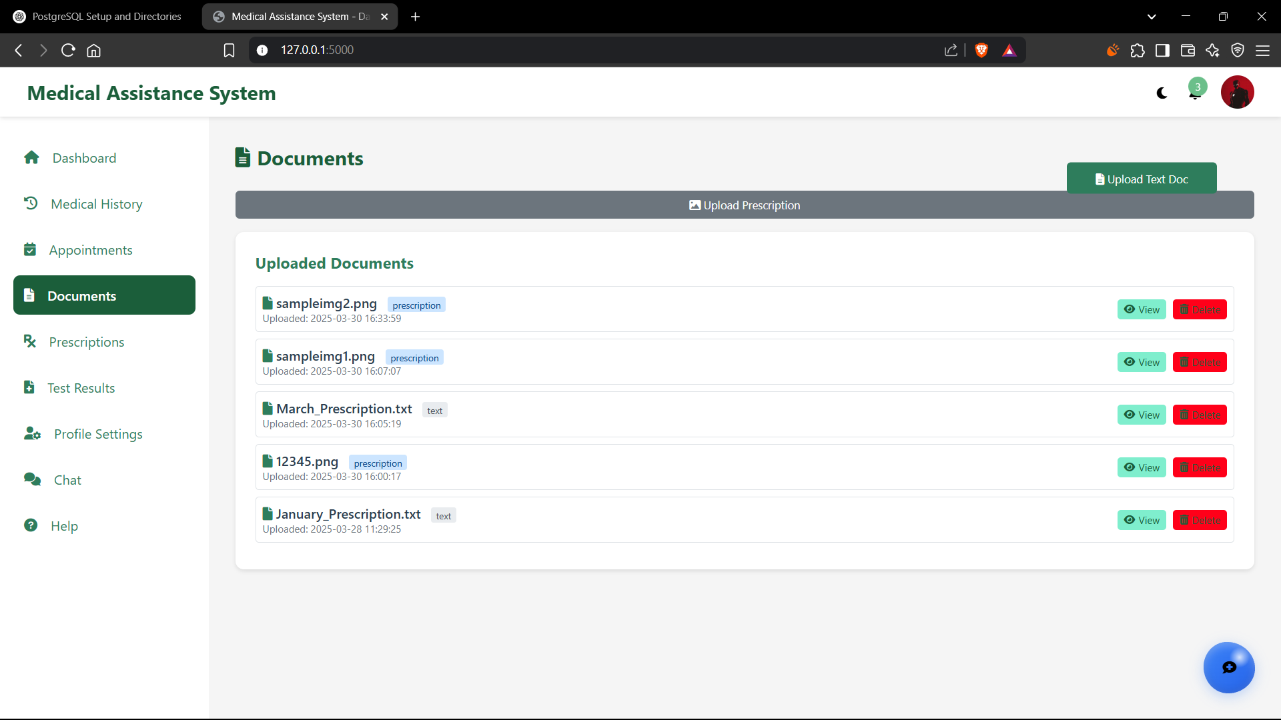Click the Chat bubbles icon in the sidebar

(32, 479)
